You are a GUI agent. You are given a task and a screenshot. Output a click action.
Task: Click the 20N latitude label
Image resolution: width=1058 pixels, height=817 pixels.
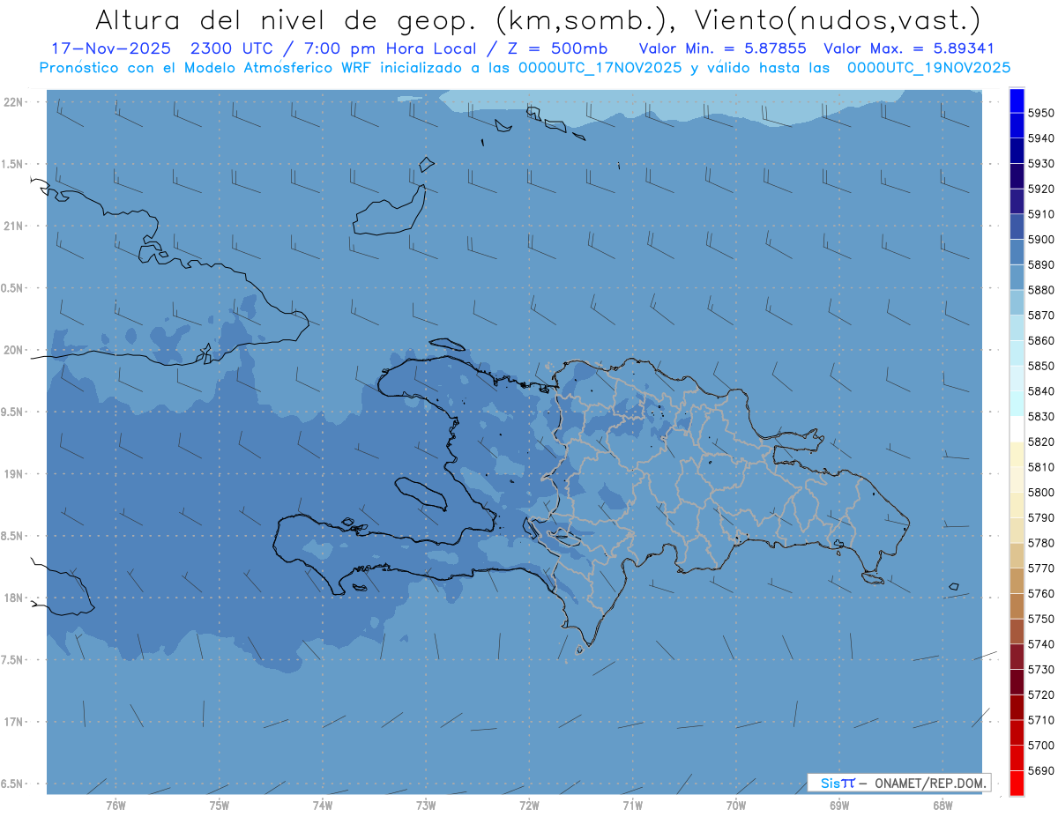tap(12, 350)
